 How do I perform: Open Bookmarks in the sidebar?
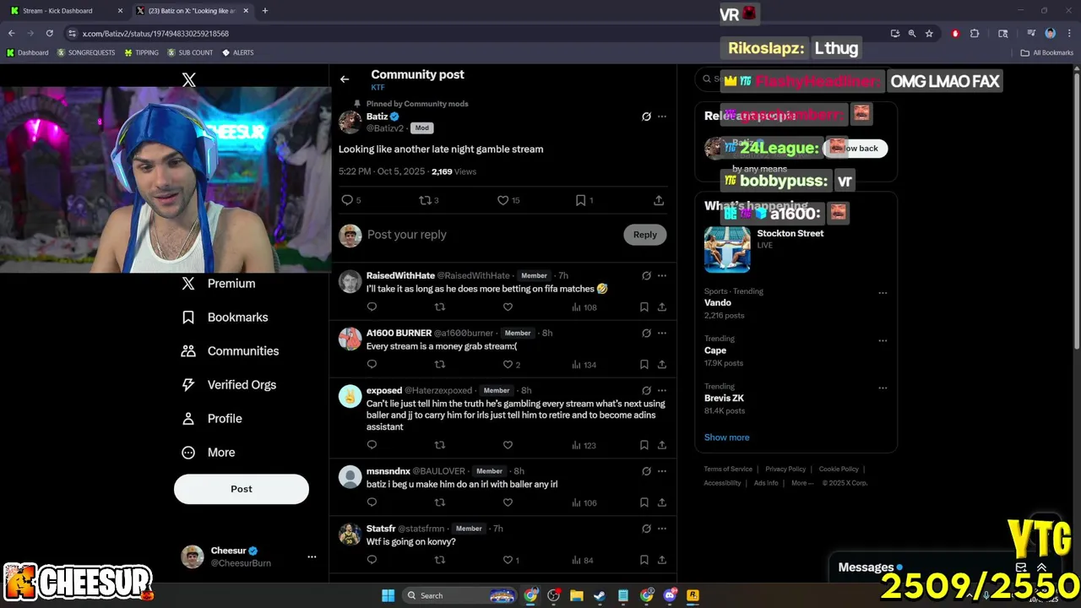pyautogui.click(x=225, y=318)
